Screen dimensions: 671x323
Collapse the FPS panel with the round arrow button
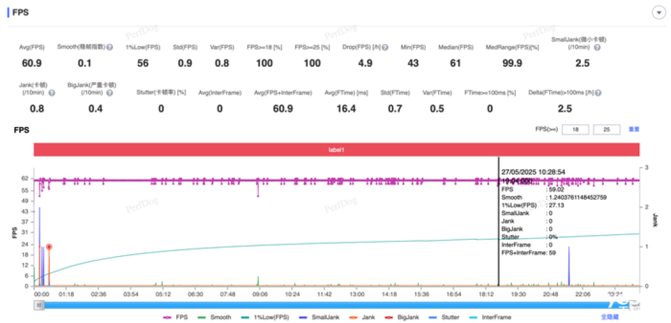[x=657, y=13]
